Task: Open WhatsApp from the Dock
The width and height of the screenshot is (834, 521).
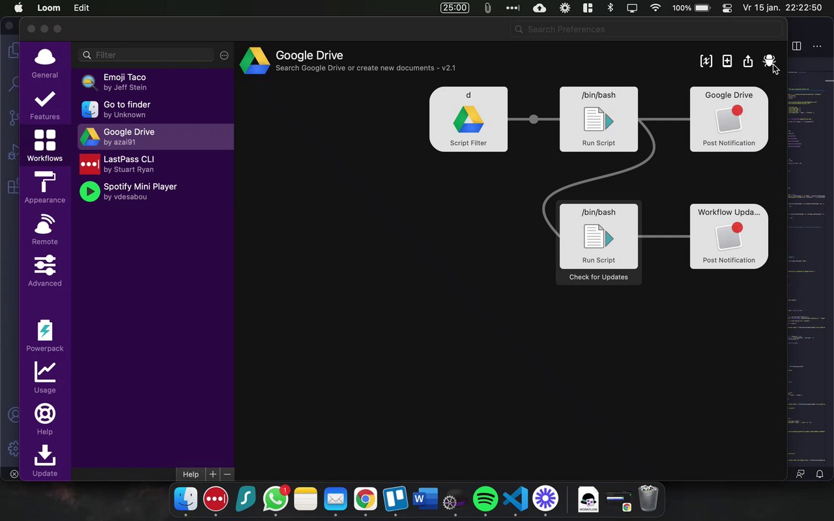Action: pyautogui.click(x=276, y=500)
